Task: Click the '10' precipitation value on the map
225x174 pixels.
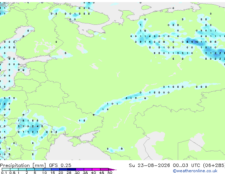Action: click(x=197, y=42)
